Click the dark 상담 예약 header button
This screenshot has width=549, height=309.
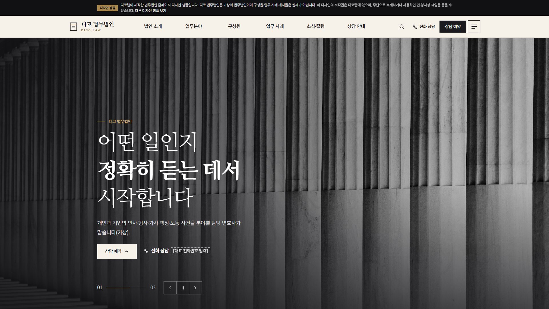(x=453, y=27)
